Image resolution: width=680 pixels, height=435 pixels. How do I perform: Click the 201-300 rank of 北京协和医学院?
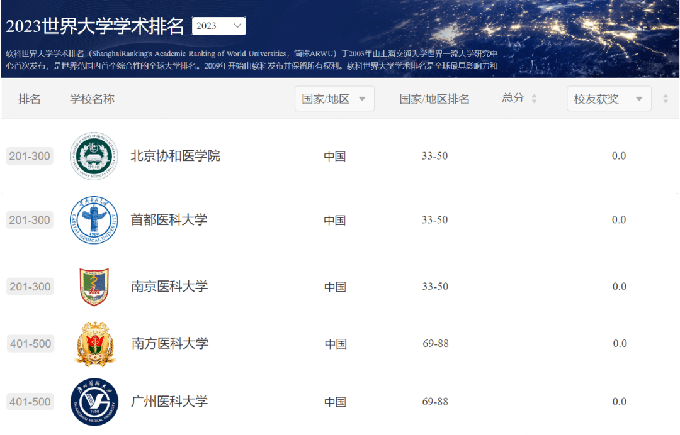click(x=30, y=157)
